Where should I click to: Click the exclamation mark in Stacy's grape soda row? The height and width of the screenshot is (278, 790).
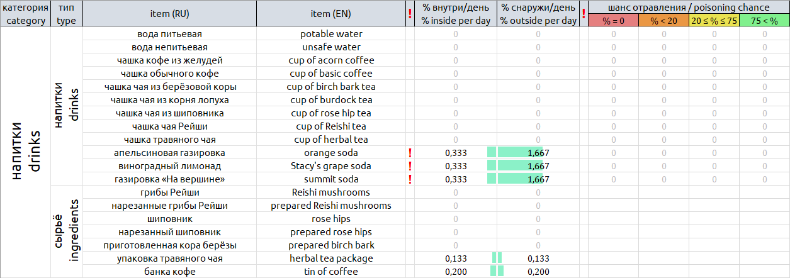click(410, 166)
